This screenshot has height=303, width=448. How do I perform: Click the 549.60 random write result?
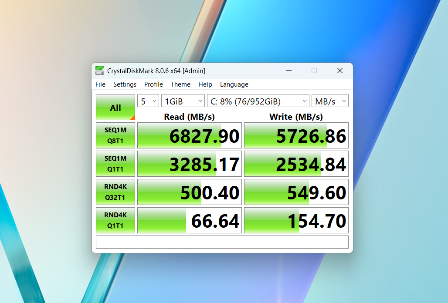coord(296,192)
